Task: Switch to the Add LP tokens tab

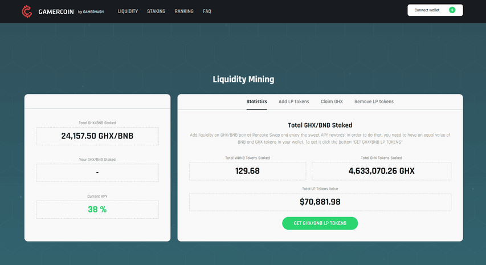Action: point(294,101)
